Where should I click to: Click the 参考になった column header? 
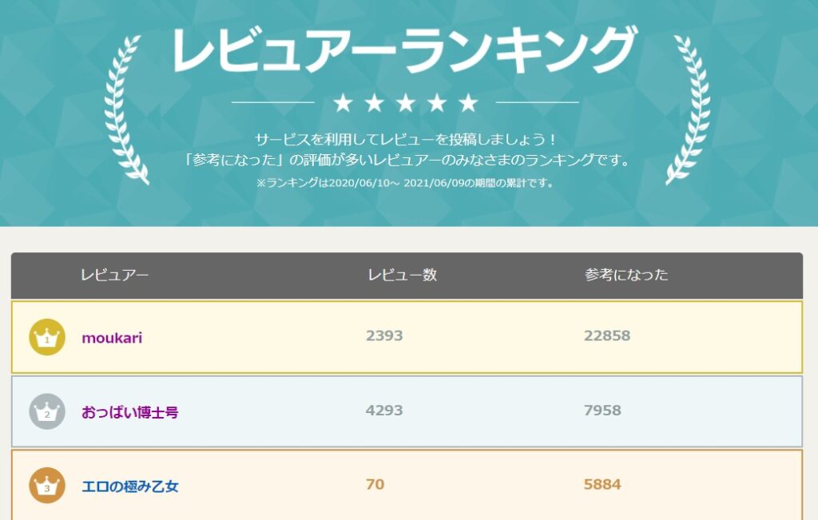[626, 276]
